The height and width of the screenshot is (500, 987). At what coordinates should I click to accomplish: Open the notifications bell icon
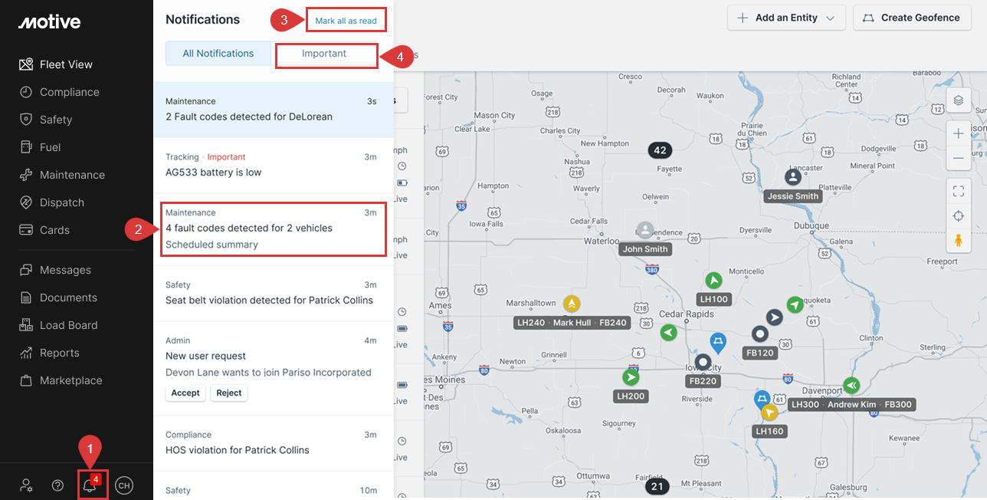tap(90, 485)
